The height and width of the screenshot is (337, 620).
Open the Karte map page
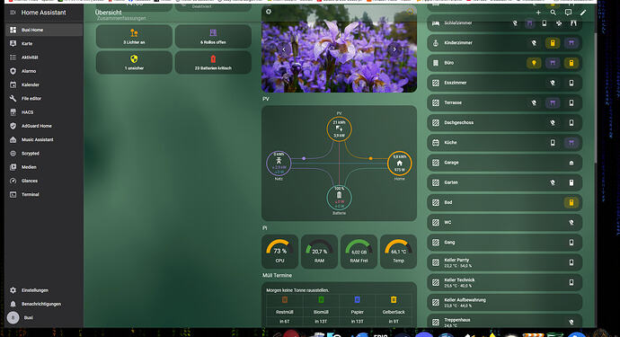coord(44,43)
